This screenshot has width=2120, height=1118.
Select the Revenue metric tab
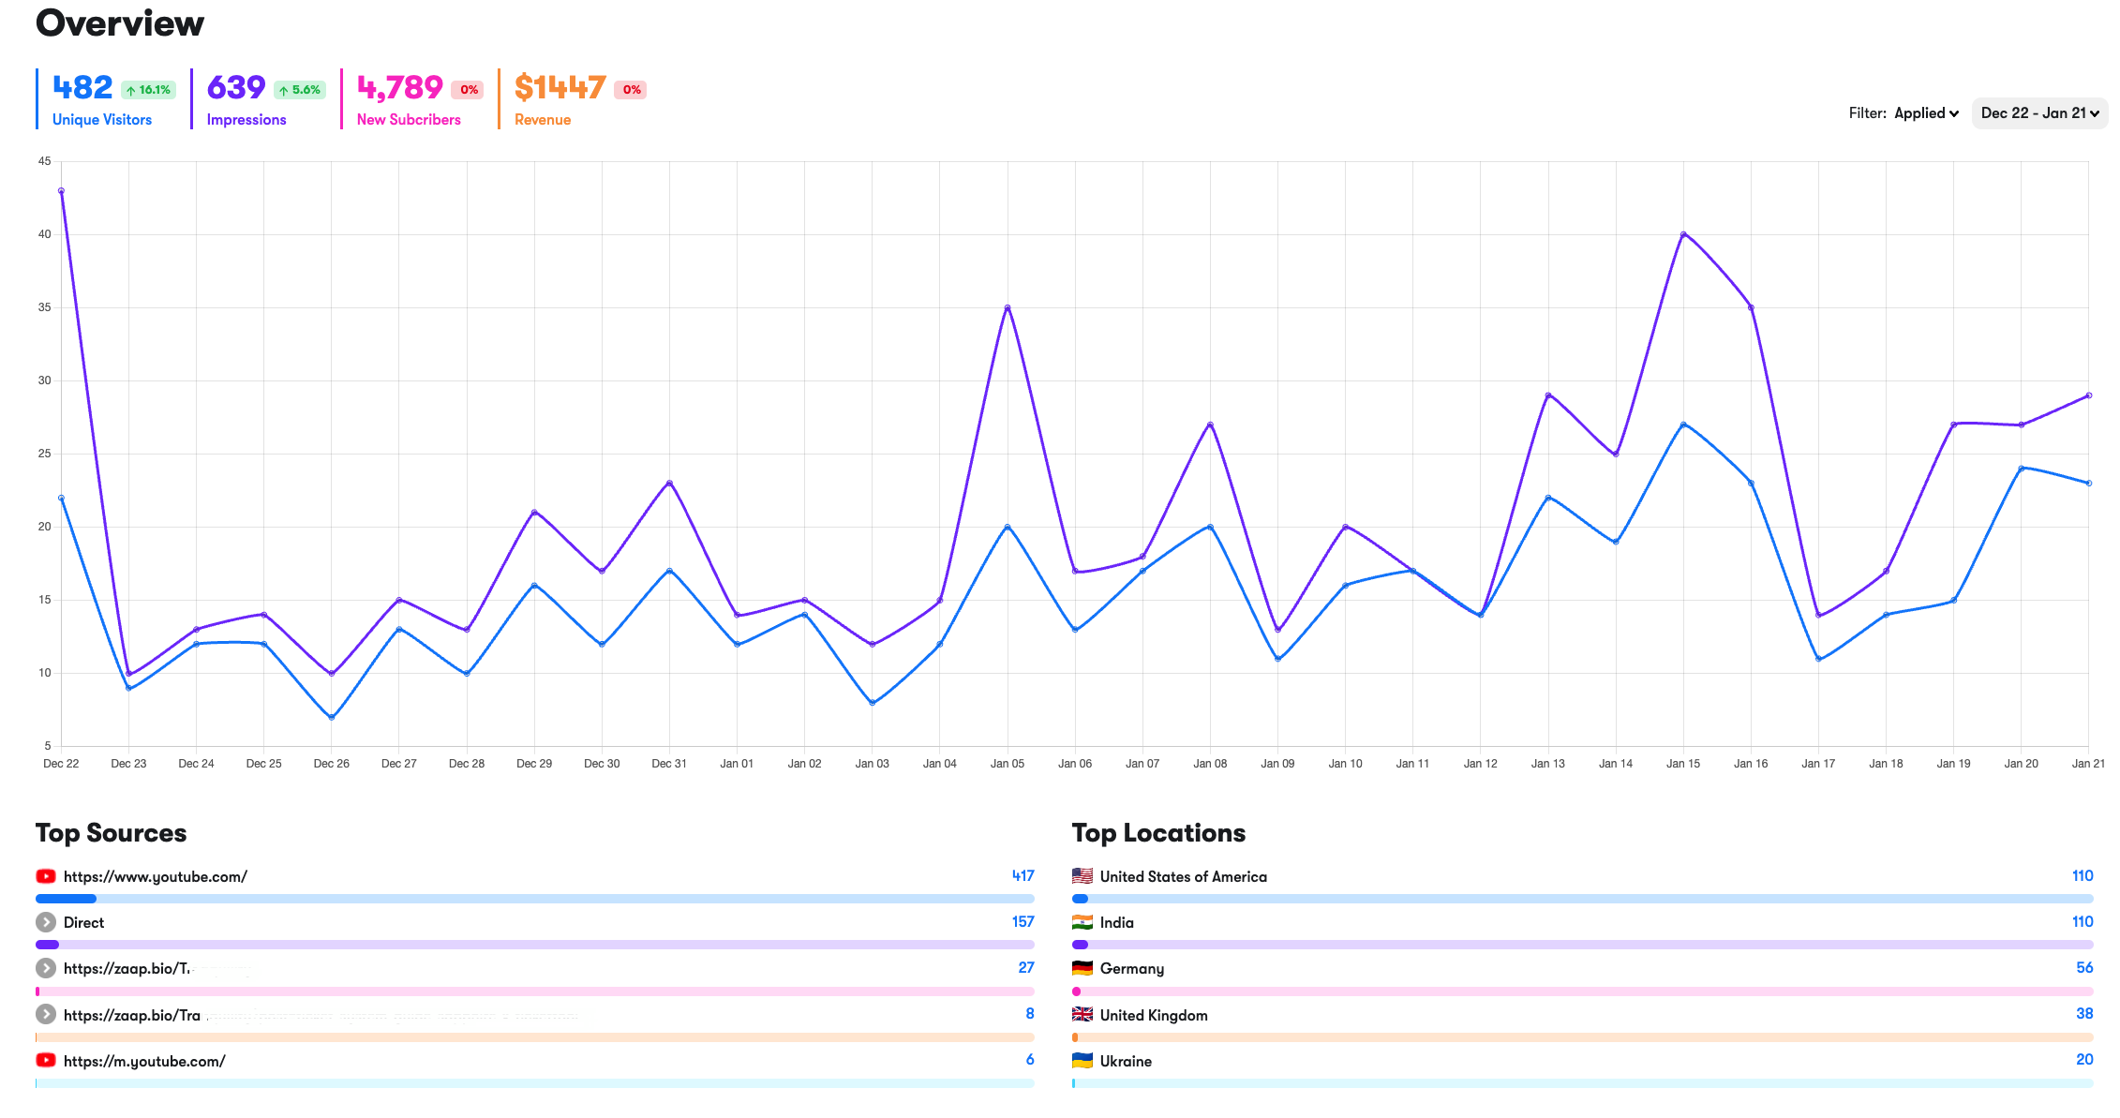tap(543, 119)
